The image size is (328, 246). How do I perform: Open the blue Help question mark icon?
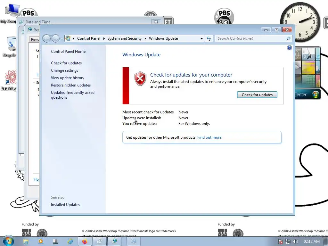289,48
